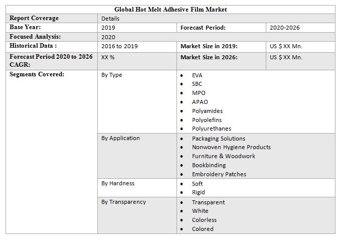The width and height of the screenshot is (344, 244).
Task: Click the Nonwoven Hygiene Products entry
Action: pyautogui.click(x=231, y=147)
